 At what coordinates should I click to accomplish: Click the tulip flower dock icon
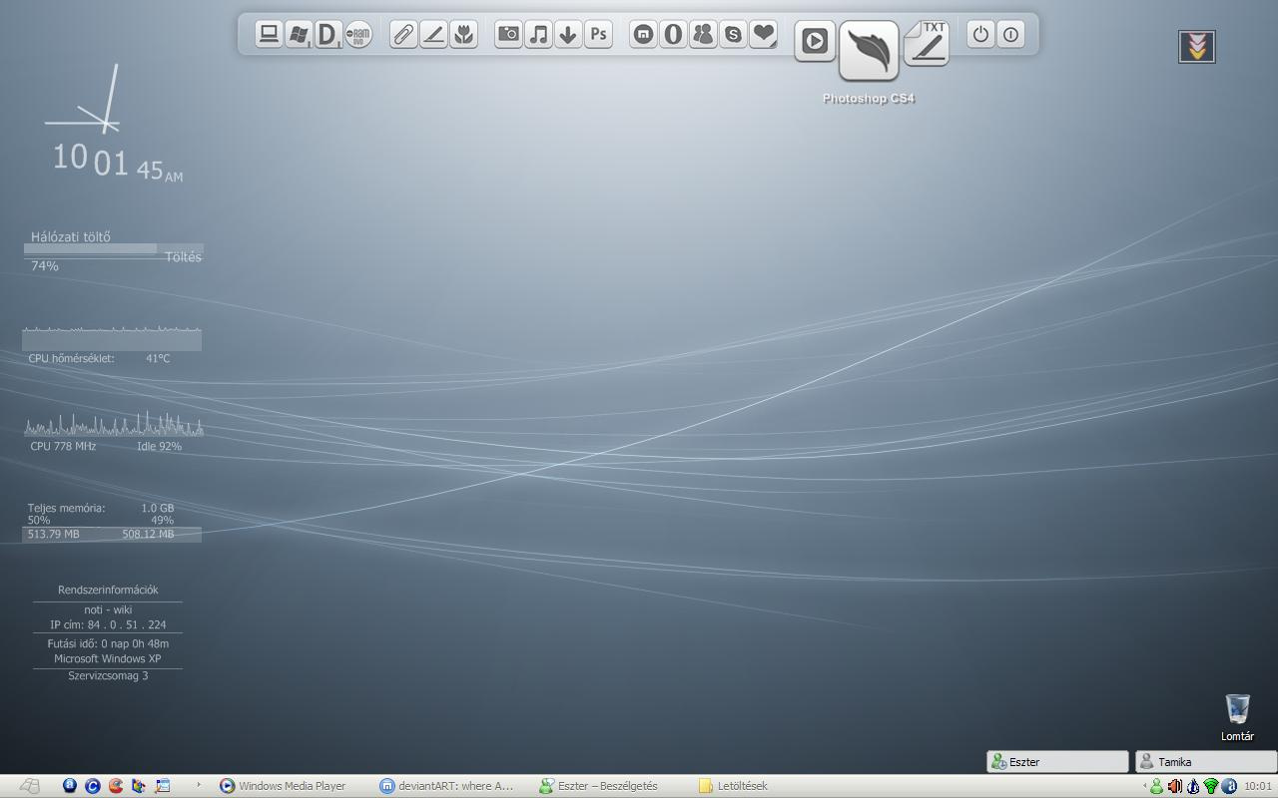point(463,35)
